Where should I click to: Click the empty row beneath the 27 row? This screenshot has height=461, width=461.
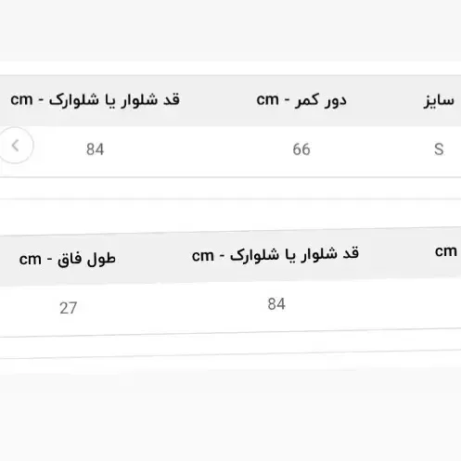tap(230, 343)
